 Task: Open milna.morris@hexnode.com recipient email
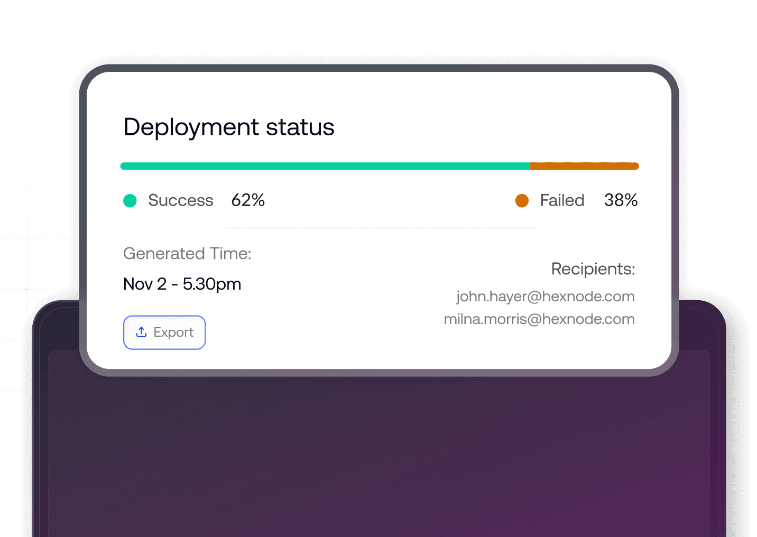click(x=539, y=319)
